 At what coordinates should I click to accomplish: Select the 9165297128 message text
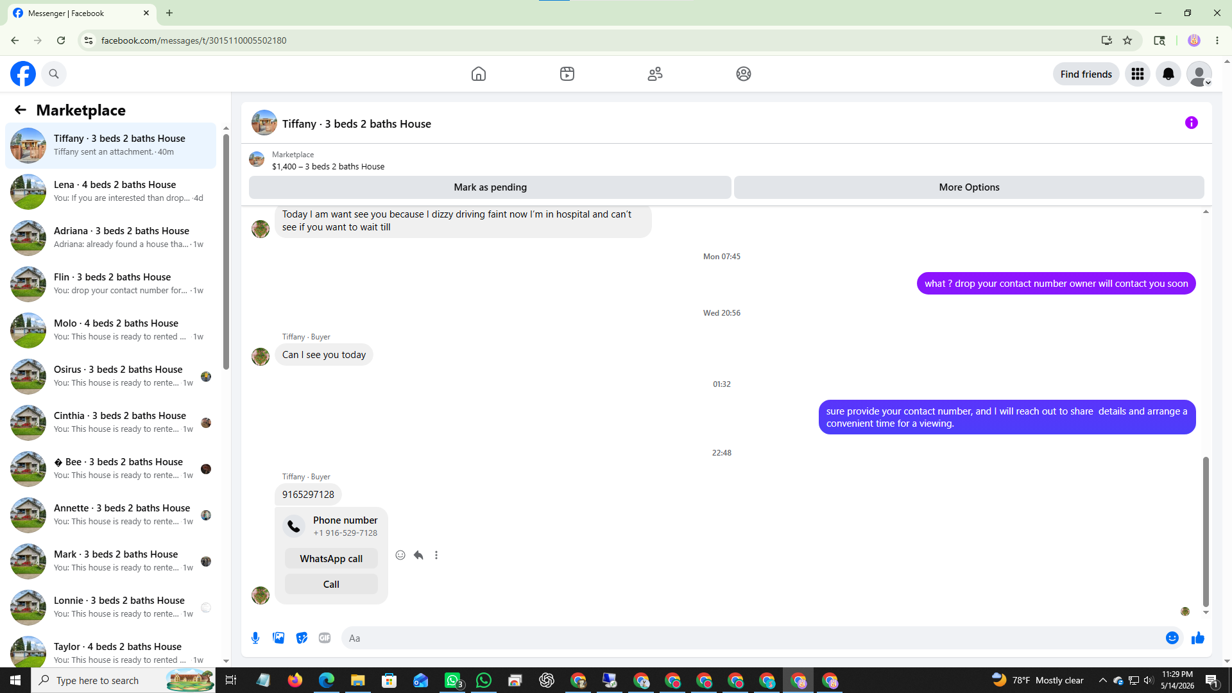tap(308, 495)
